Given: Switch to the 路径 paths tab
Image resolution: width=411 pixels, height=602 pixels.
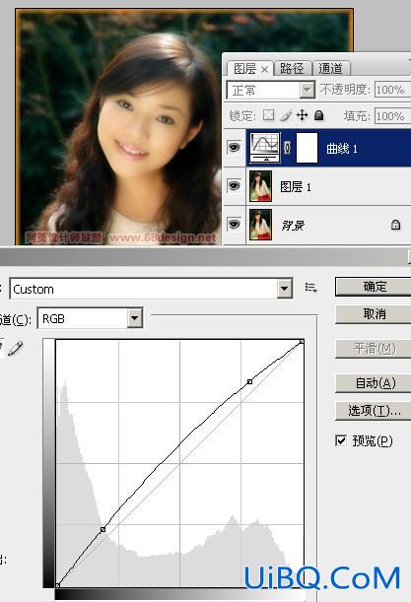Looking at the screenshot, I should point(293,68).
